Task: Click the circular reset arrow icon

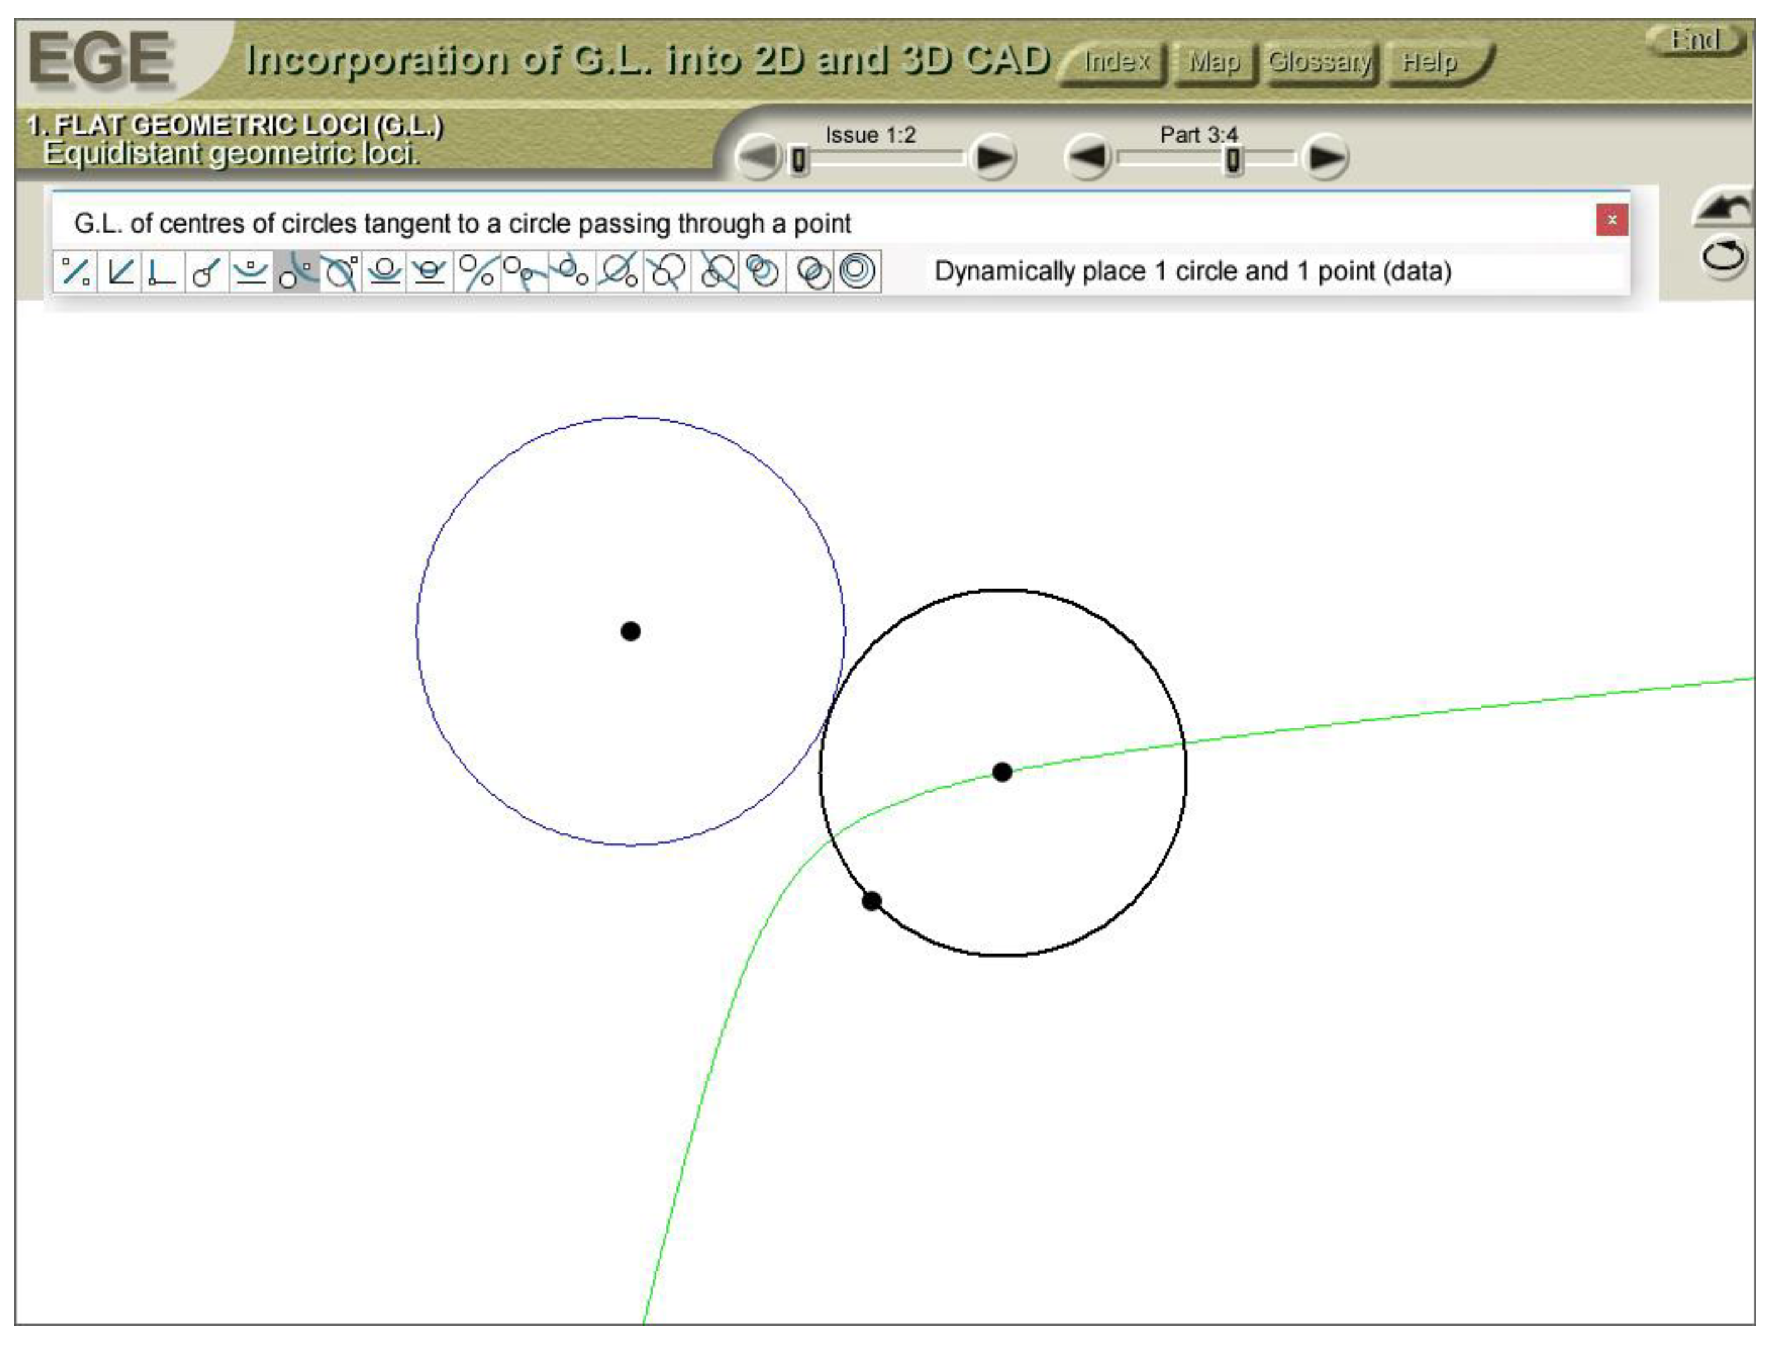Action: click(1722, 258)
